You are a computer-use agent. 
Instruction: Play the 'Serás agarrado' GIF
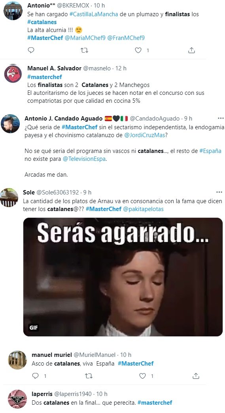tap(123, 277)
